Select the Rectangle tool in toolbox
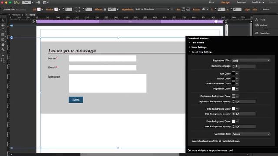 pos(3,35)
